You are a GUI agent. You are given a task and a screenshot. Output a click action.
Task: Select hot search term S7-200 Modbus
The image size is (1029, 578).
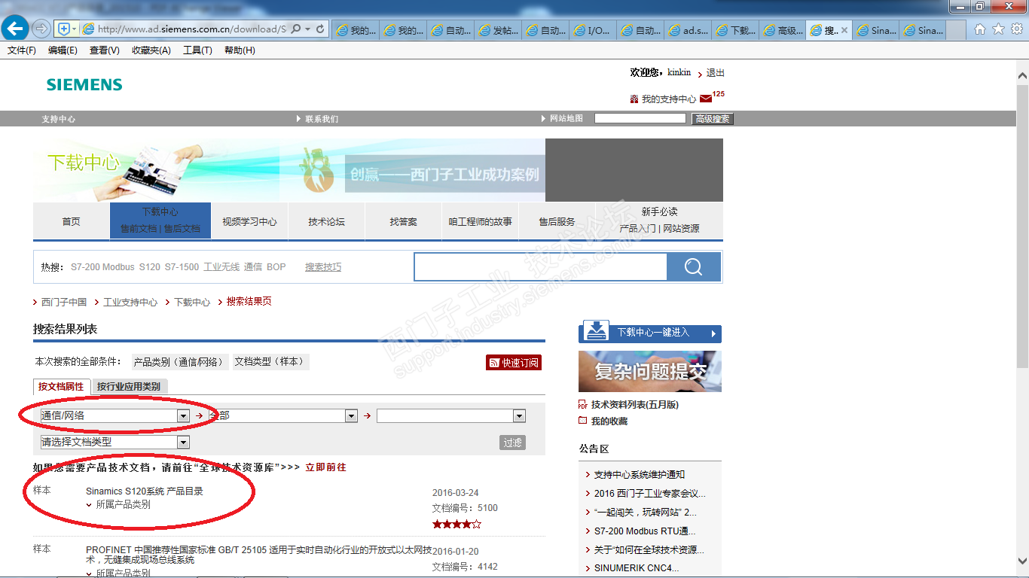click(102, 267)
